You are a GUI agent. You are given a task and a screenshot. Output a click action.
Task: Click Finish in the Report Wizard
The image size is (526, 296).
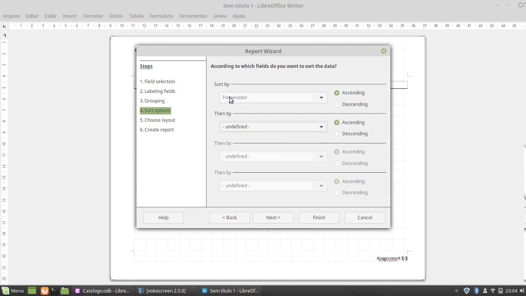point(319,217)
